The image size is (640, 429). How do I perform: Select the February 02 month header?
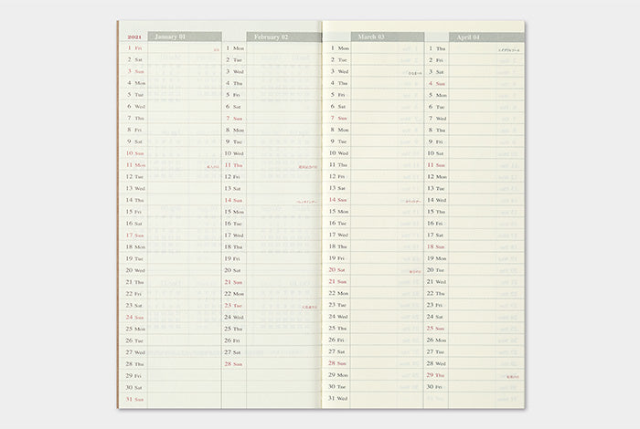pyautogui.click(x=271, y=37)
